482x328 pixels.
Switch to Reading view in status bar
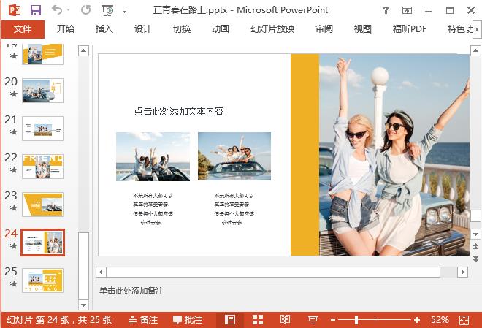pos(285,320)
